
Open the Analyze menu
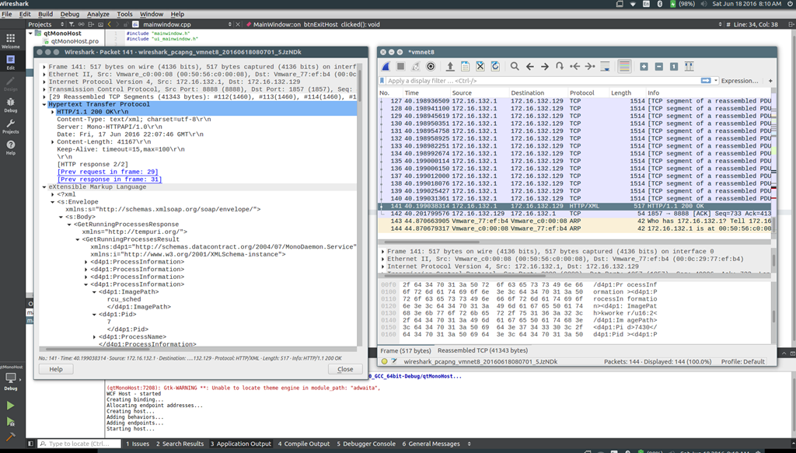pos(98,14)
